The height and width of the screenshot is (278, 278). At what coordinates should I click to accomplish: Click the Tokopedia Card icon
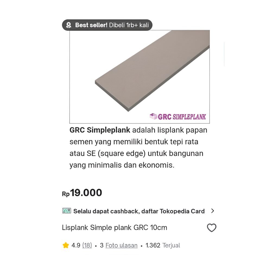click(67, 211)
